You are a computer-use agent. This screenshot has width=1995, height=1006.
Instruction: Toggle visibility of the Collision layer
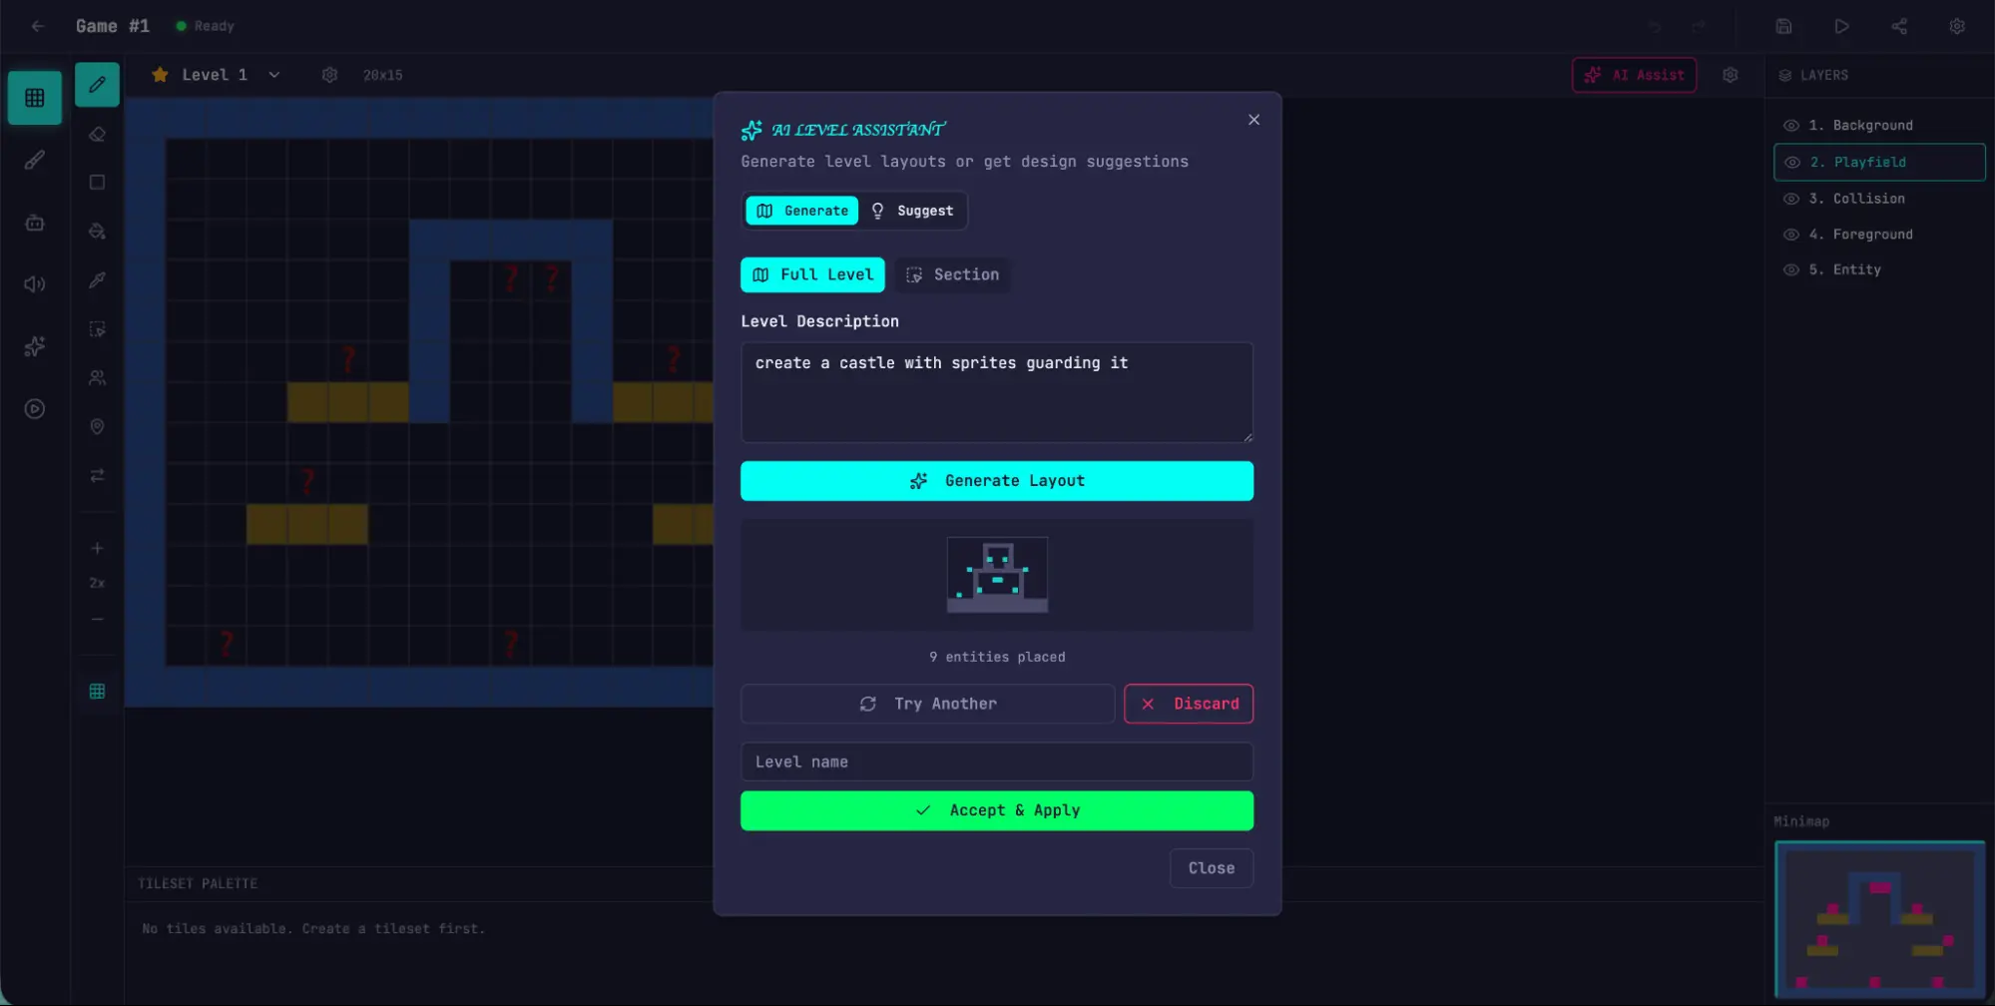(x=1791, y=199)
